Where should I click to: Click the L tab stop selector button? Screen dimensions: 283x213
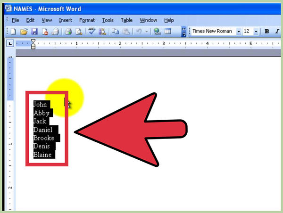pos(10,43)
